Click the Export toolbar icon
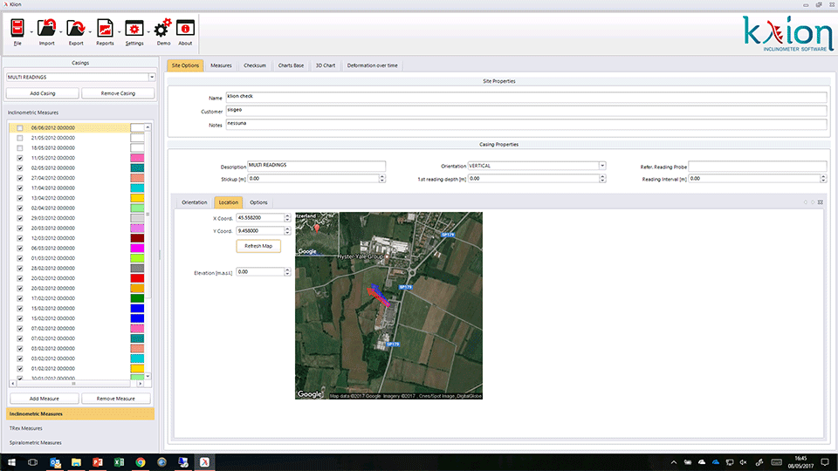 coord(75,31)
